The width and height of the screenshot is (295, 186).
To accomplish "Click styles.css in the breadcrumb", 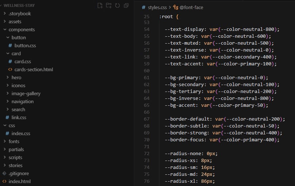I will pyautogui.click(x=157, y=7).
